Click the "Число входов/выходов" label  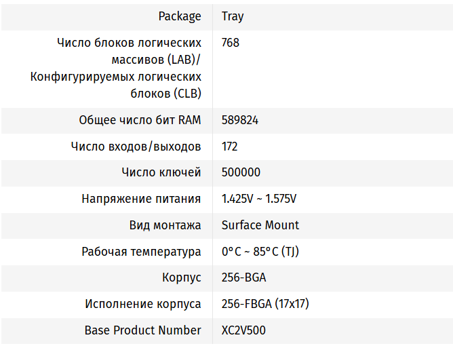click(x=136, y=147)
